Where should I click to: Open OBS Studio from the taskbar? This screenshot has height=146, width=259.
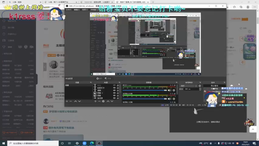[99, 143]
